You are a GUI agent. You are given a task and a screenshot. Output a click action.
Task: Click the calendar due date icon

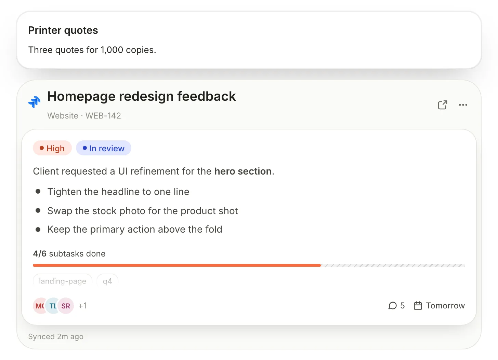[x=418, y=306]
